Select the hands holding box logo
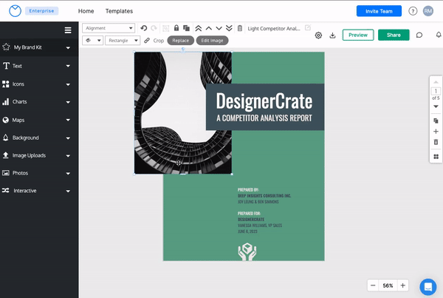443x298 pixels. [x=247, y=251]
